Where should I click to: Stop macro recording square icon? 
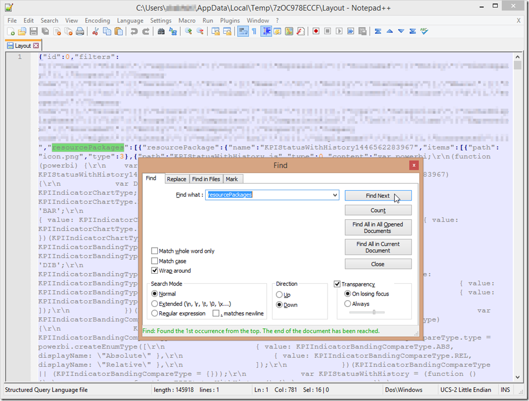click(327, 31)
